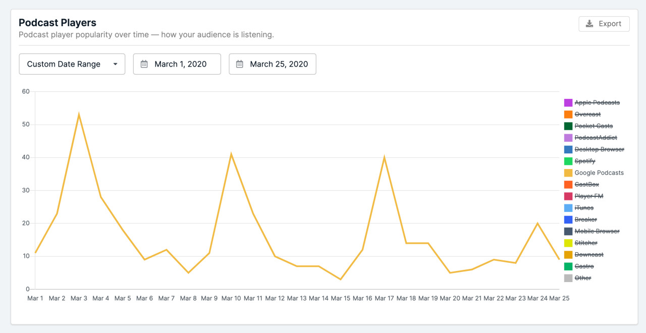The height and width of the screenshot is (333, 646).
Task: Click the Export download icon
Action: (x=589, y=24)
